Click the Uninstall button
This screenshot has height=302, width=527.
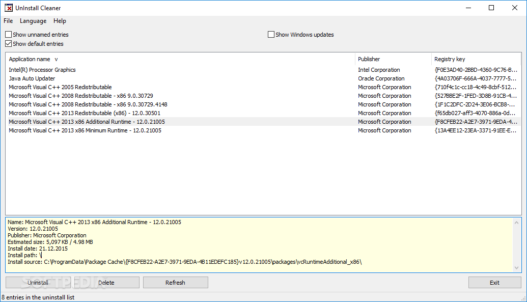point(38,283)
